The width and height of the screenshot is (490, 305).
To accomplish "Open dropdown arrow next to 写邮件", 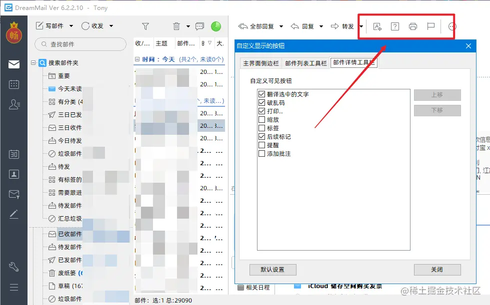I will click(x=71, y=26).
